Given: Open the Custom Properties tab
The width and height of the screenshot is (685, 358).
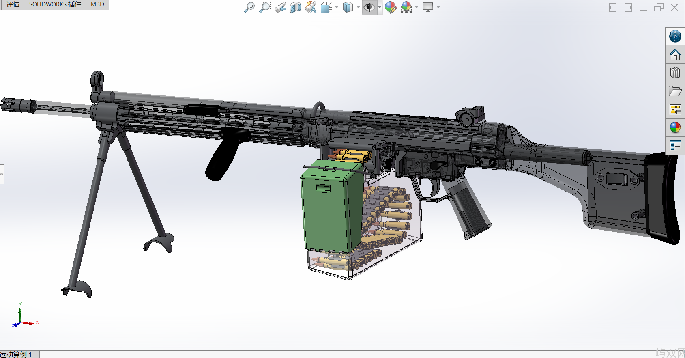Looking at the screenshot, I should (x=675, y=146).
